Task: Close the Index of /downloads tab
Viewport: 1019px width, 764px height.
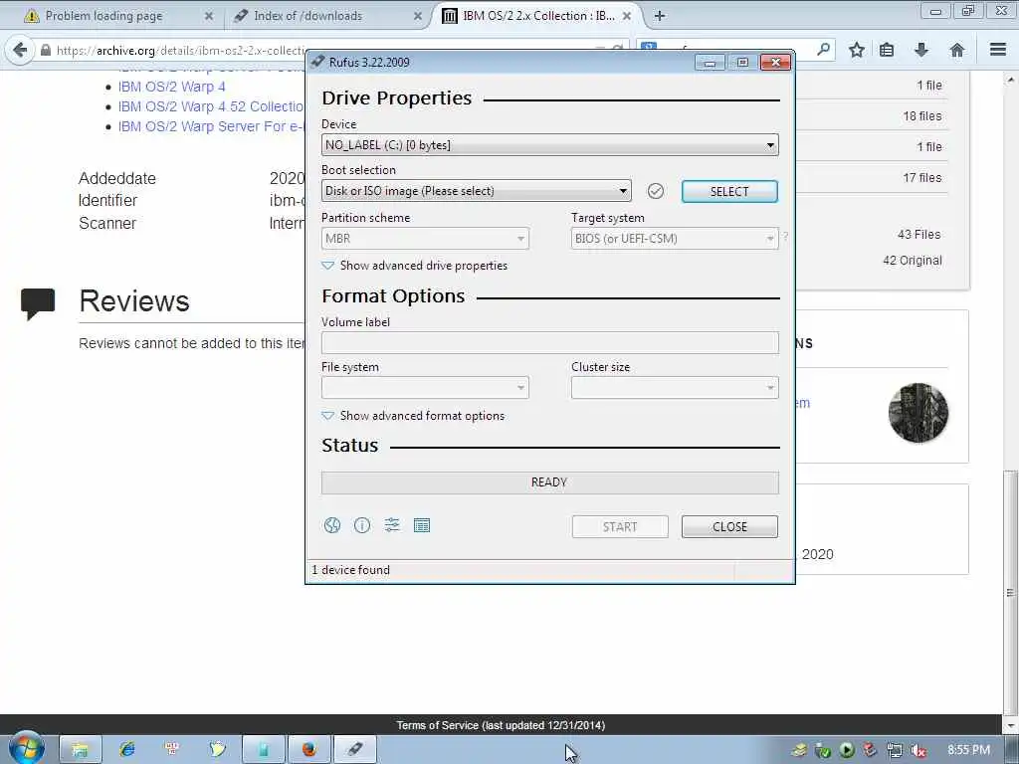Action: (418, 16)
